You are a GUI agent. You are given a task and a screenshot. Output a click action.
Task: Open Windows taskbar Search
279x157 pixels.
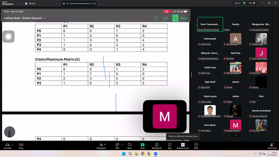130,154
